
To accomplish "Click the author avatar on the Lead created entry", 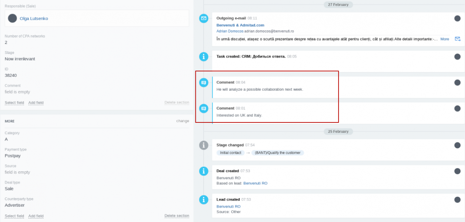I will click(457, 200).
